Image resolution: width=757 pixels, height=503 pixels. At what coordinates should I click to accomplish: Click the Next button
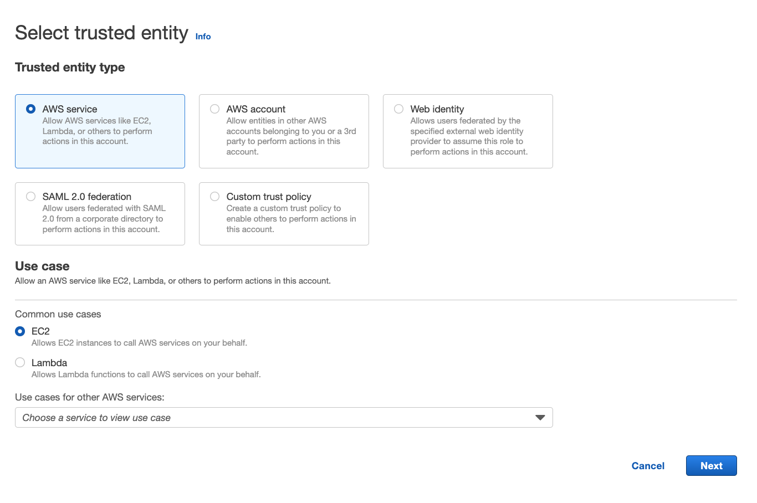pyautogui.click(x=712, y=466)
